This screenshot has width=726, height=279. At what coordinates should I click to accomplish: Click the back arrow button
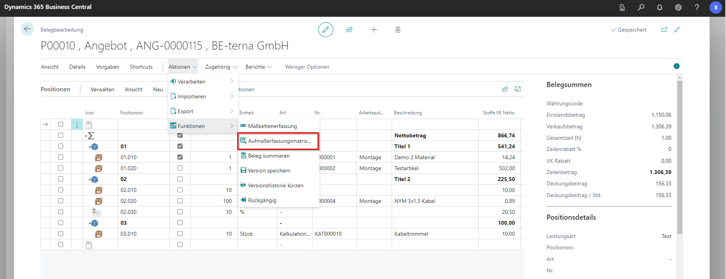pos(27,29)
